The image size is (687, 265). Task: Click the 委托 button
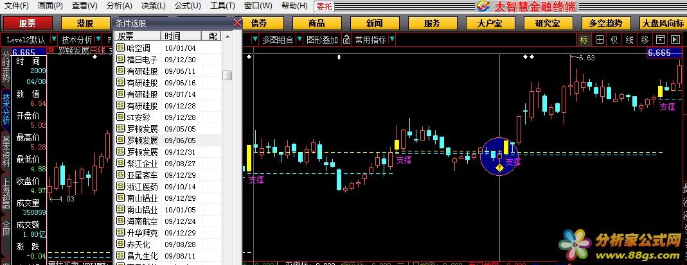click(325, 6)
